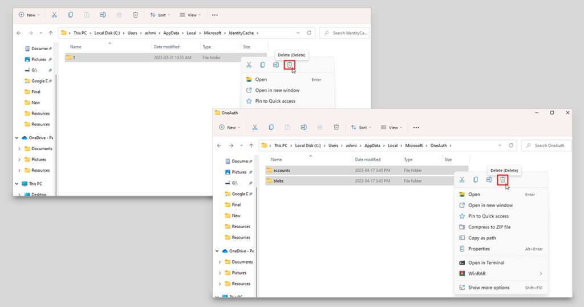Click Cut icon in IdentityCache context menu
584x307 pixels.
[x=249, y=65]
